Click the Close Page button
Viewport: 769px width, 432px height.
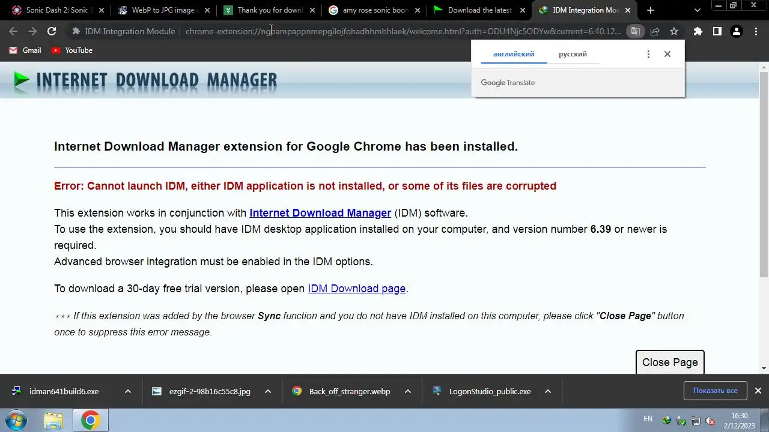click(670, 362)
